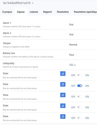Click ON label of fifth State
Image resolution: width=97 pixels, height=125 pixels.
87,118
